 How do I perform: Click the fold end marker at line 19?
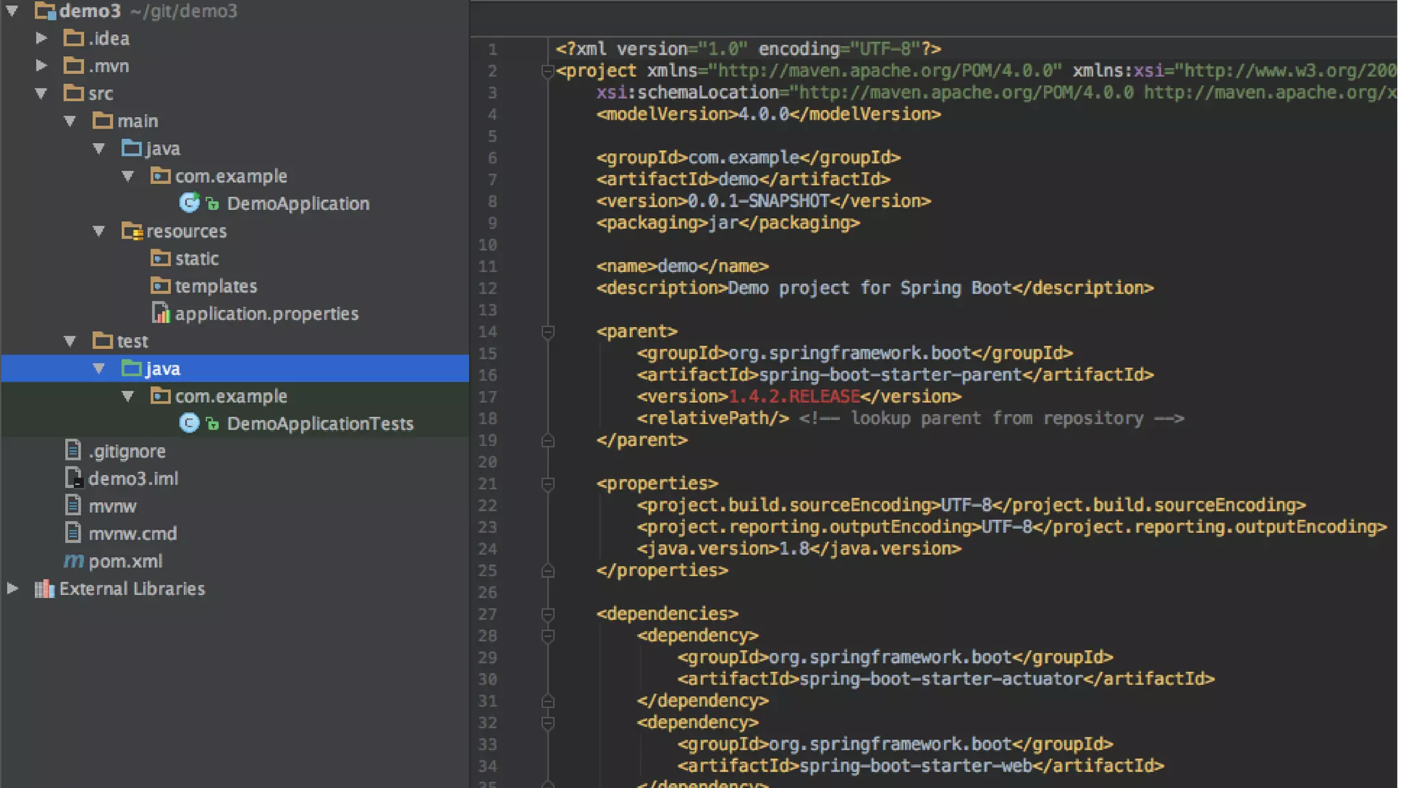pyautogui.click(x=547, y=441)
